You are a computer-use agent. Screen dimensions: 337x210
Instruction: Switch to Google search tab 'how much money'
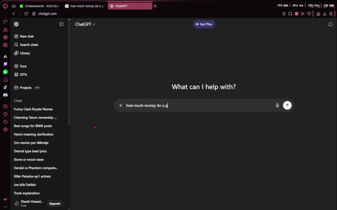[85, 6]
